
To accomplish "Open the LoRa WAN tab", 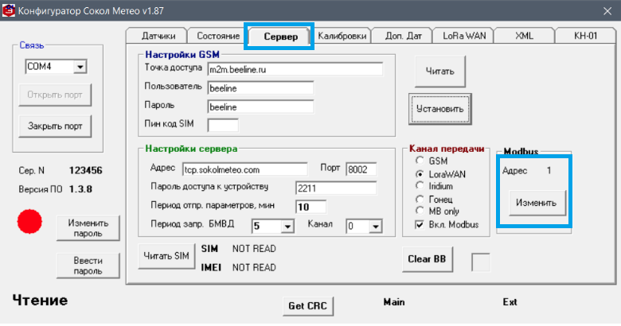I will click(x=464, y=36).
